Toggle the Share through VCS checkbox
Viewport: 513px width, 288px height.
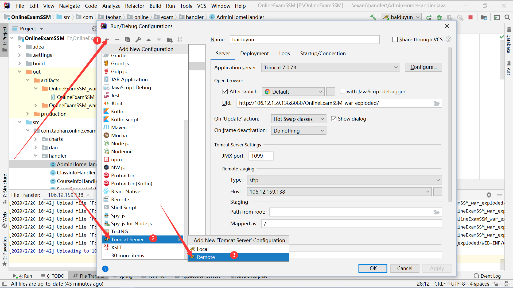pos(395,39)
